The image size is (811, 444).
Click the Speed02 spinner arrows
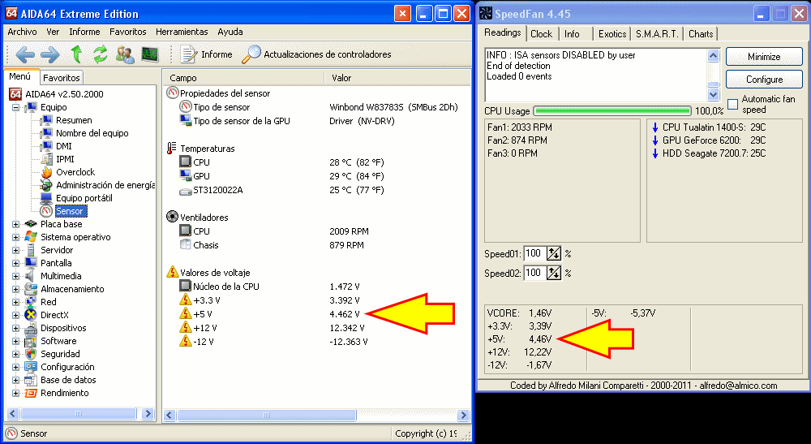tap(554, 273)
